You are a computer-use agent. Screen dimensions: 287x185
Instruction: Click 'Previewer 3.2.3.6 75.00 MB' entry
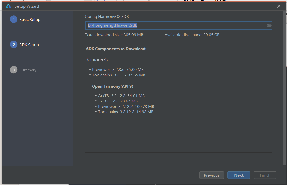point(118,70)
